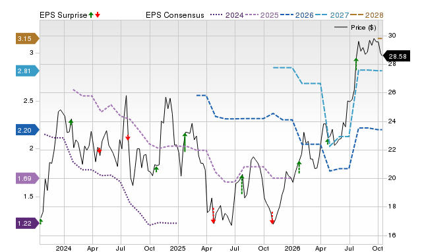Click the green EPS Surprise up arrow in legend
Image resolution: width=422 pixels, height=252 pixels.
(91, 15)
